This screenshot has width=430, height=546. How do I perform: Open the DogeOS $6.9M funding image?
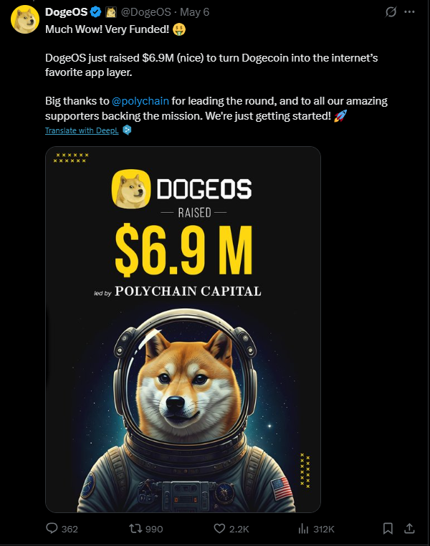pyautogui.click(x=183, y=330)
